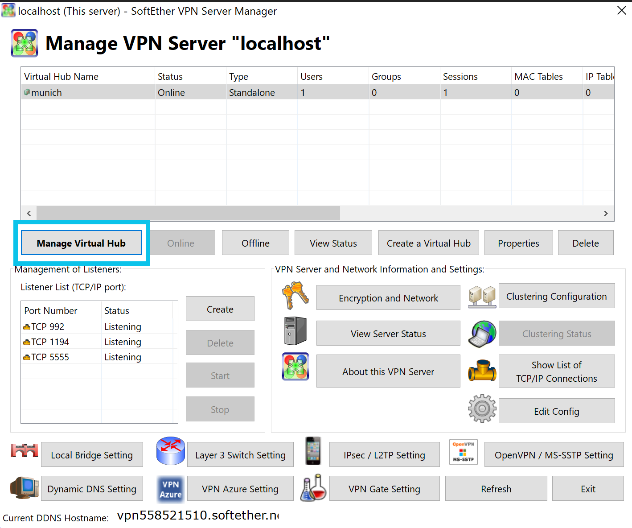Click the Standalone type cell
This screenshot has width=632, height=528.
252,92
